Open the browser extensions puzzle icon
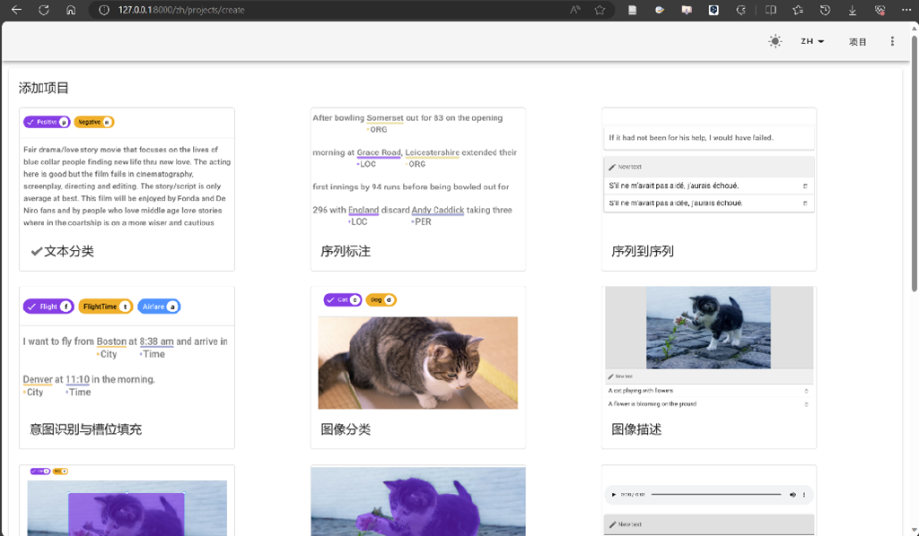The image size is (919, 536). [x=741, y=10]
